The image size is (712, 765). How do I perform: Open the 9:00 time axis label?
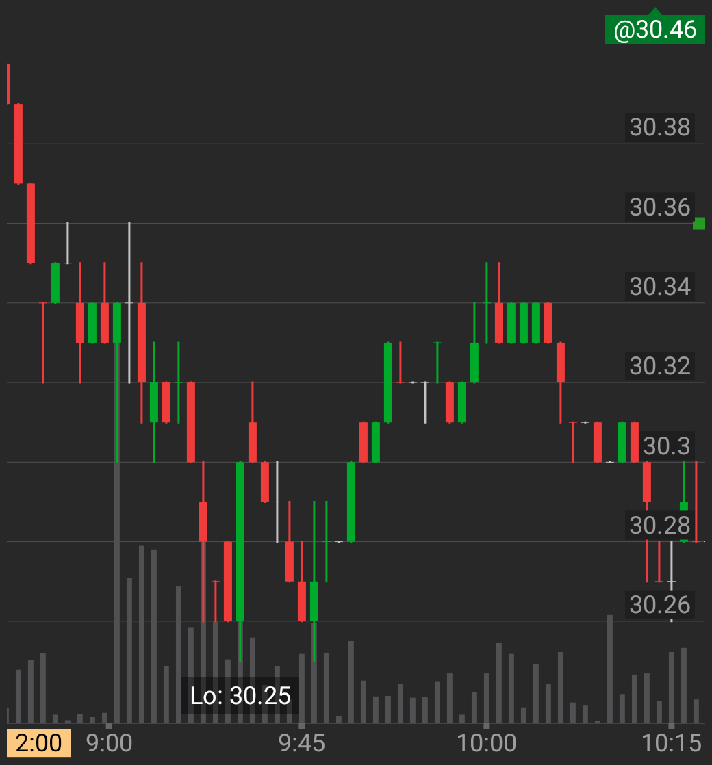[x=110, y=741]
